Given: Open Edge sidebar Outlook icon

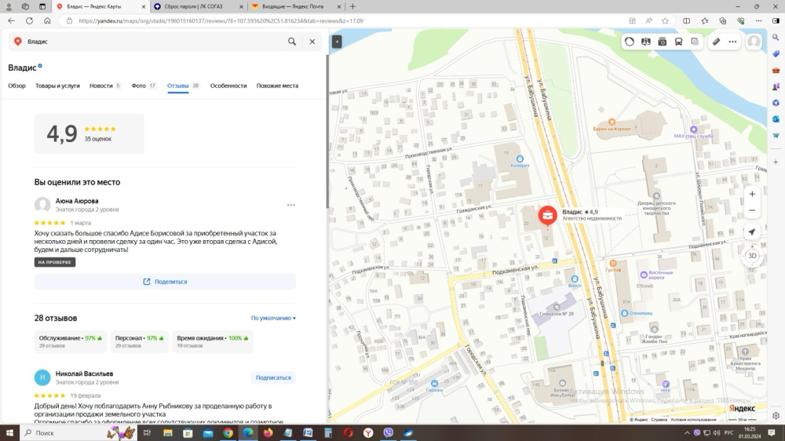Looking at the screenshot, I should point(776,119).
